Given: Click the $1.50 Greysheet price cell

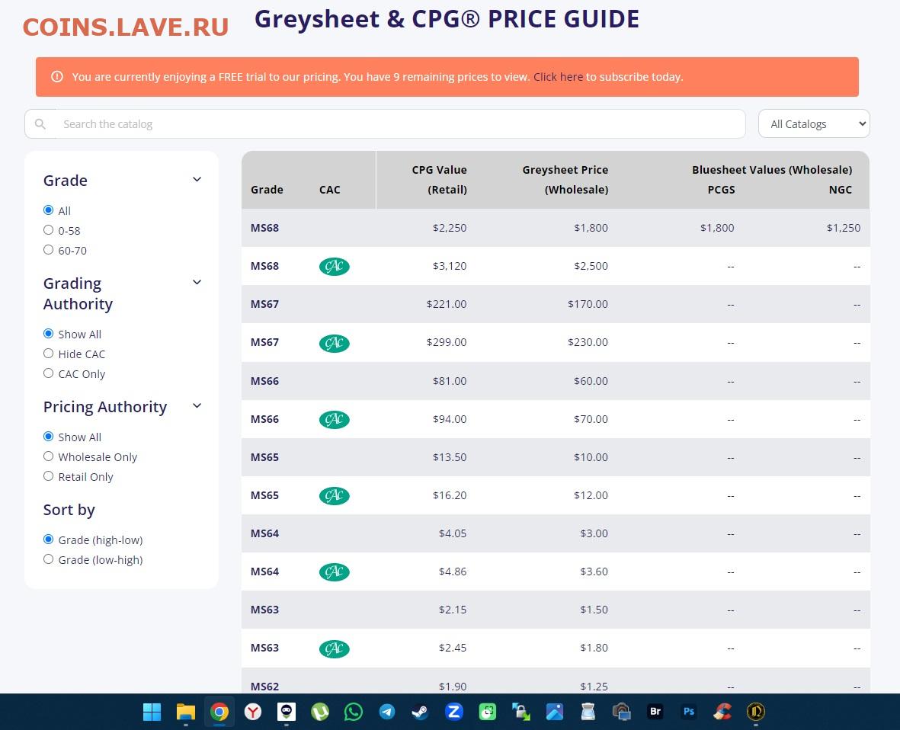Looking at the screenshot, I should [x=594, y=610].
